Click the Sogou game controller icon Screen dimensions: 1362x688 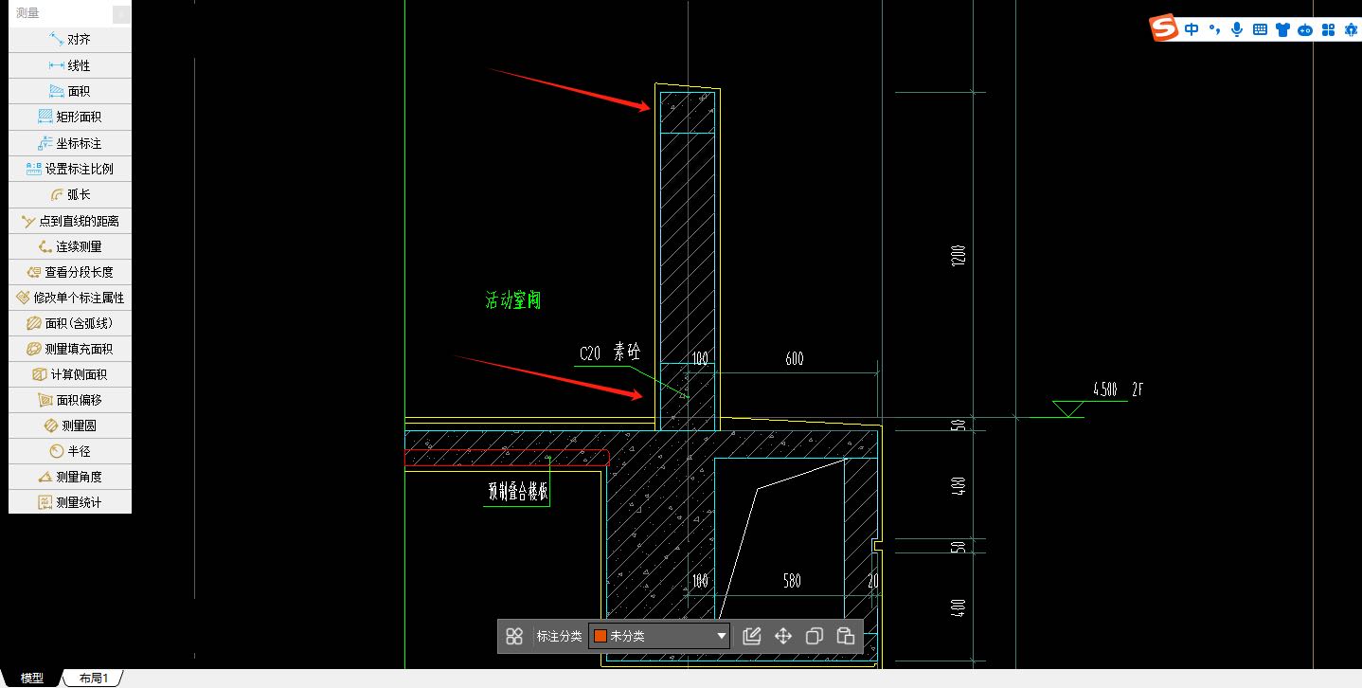click(x=1305, y=29)
